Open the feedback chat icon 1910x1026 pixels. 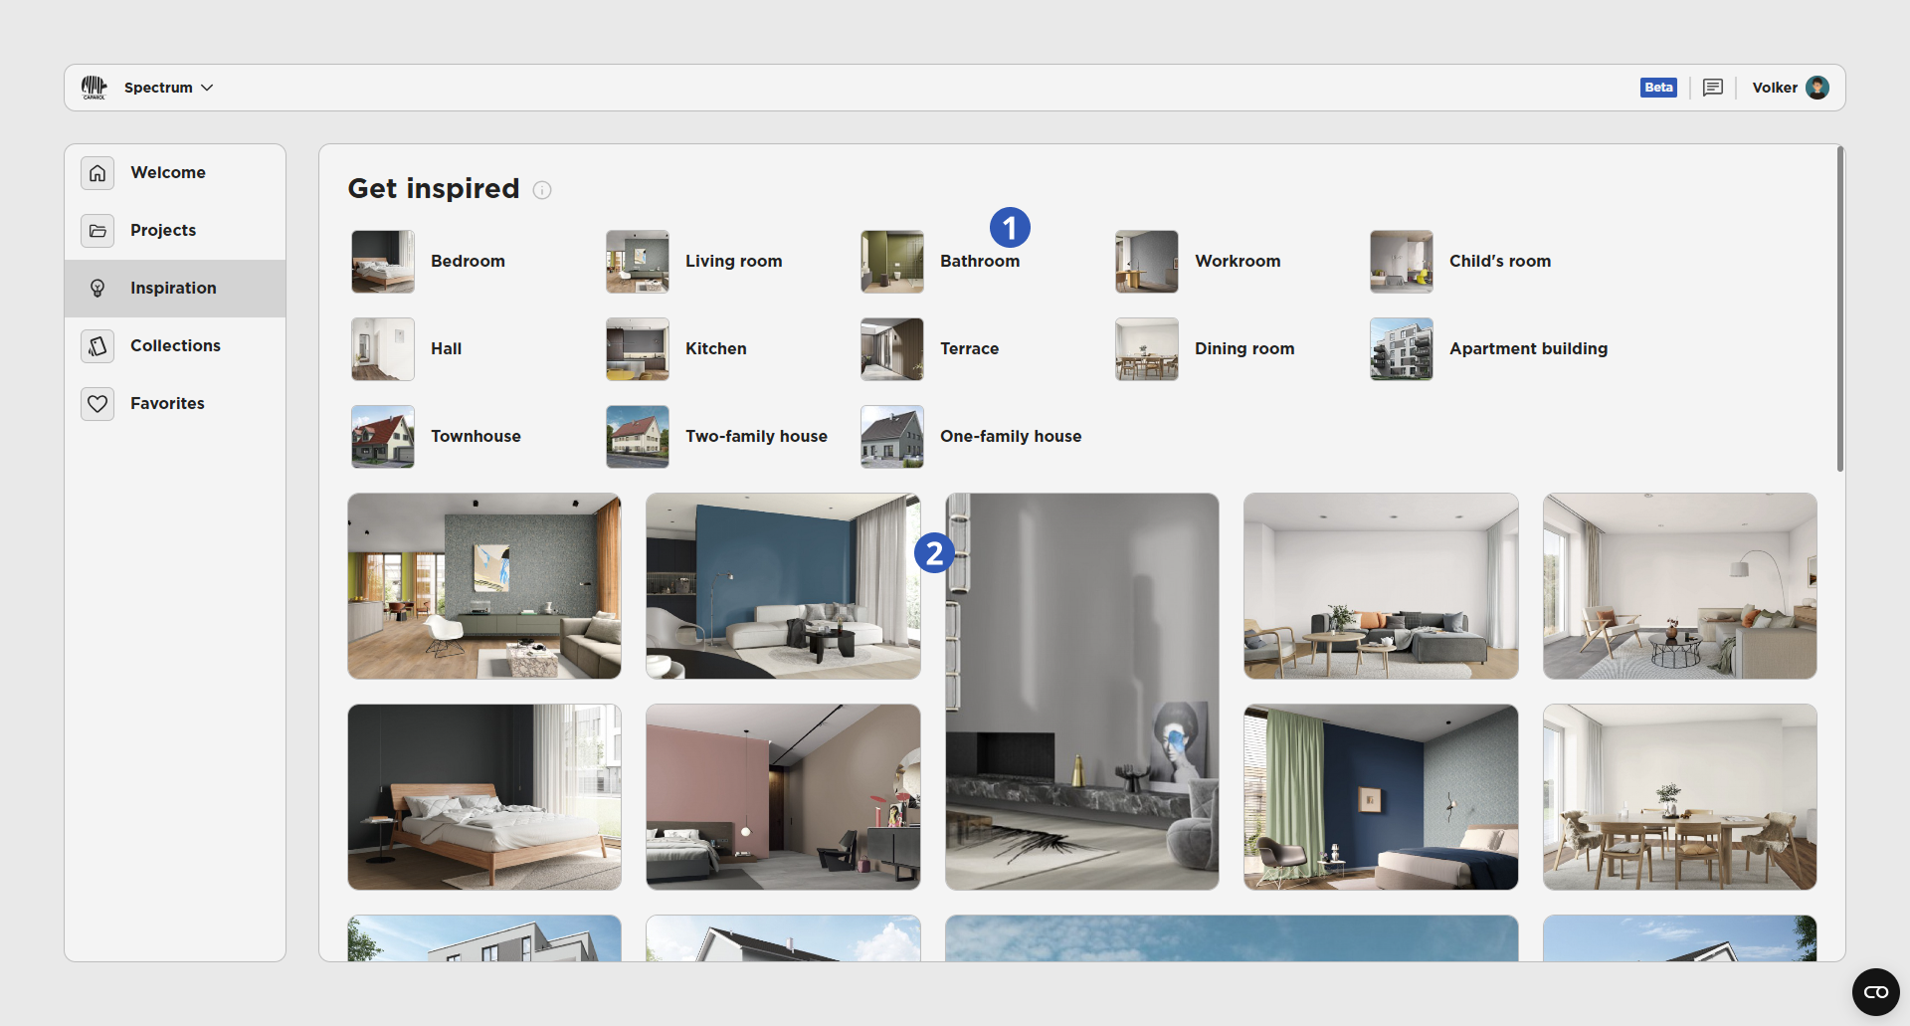1712,88
